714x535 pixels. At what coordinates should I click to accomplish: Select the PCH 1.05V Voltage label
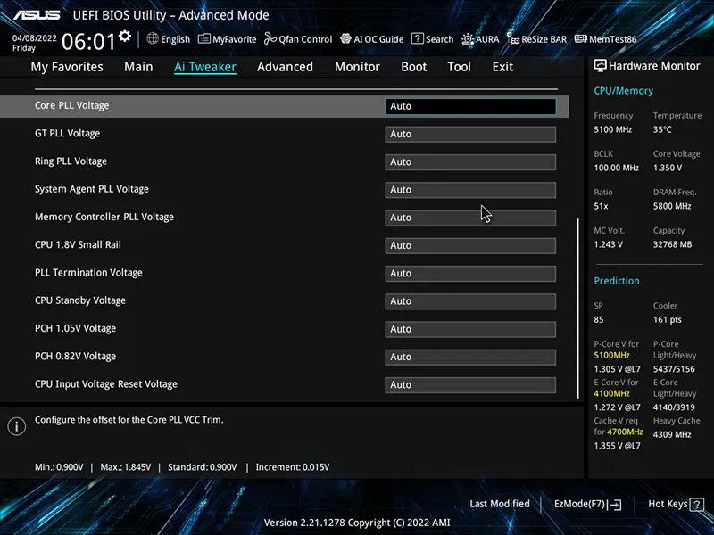coord(76,328)
